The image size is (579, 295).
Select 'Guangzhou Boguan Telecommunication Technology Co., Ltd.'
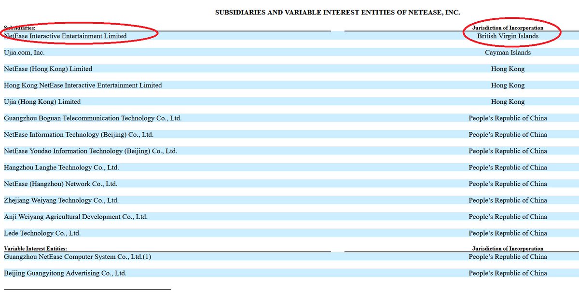point(93,118)
